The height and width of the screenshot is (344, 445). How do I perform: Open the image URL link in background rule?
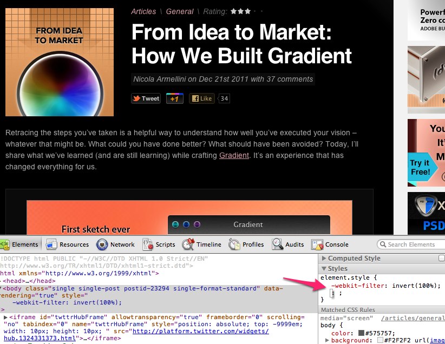point(437,340)
